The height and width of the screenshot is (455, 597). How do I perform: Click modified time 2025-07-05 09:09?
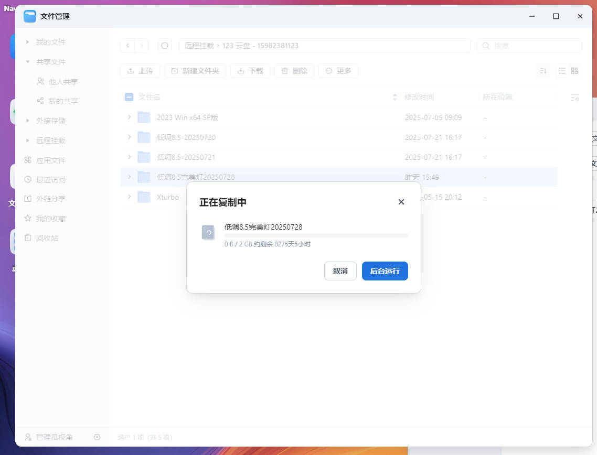[x=433, y=117]
